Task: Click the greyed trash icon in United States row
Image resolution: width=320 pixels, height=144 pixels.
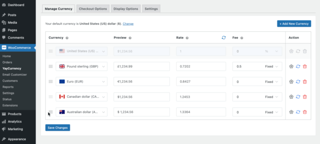Action: coord(305,51)
